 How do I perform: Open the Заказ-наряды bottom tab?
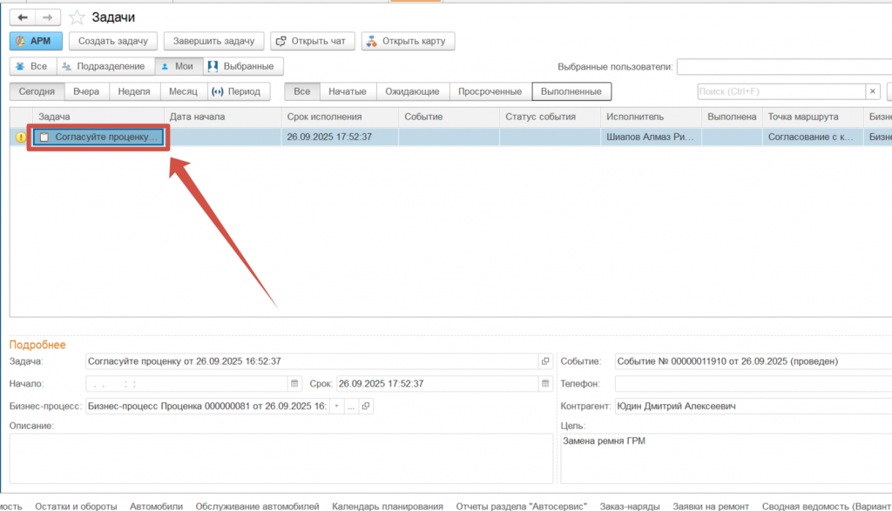coord(630,506)
